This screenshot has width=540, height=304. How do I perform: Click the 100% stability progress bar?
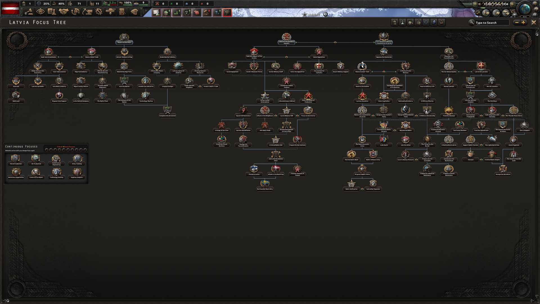tap(125, 4)
